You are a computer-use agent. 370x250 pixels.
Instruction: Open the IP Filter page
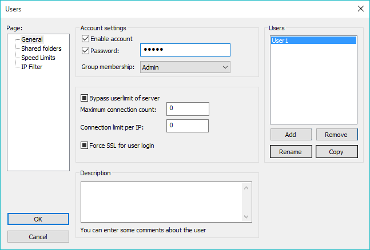click(x=32, y=67)
